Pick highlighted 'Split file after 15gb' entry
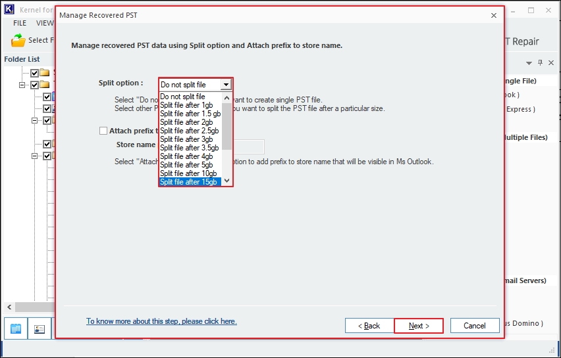 [x=190, y=182]
